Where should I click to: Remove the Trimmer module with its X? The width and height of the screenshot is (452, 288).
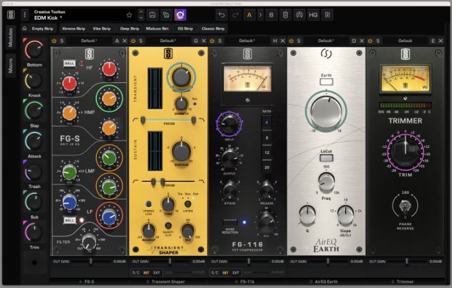click(441, 41)
